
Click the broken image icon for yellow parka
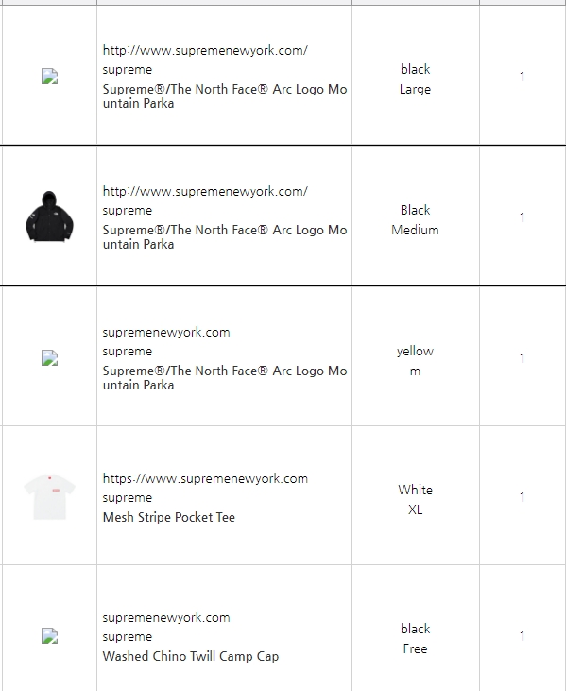click(49, 357)
